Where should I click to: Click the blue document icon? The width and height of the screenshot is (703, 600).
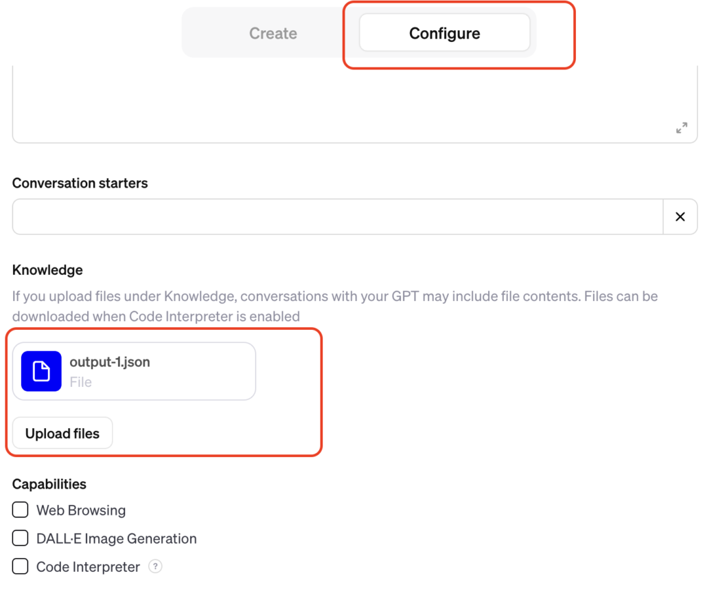[x=41, y=371]
